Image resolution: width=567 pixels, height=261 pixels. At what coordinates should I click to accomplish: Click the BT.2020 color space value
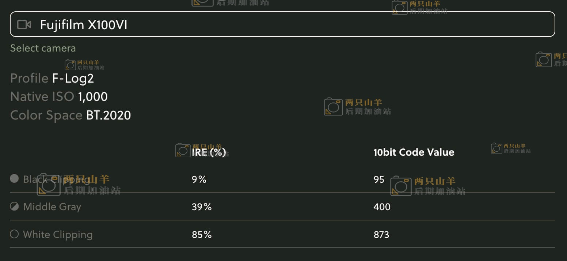[109, 115]
